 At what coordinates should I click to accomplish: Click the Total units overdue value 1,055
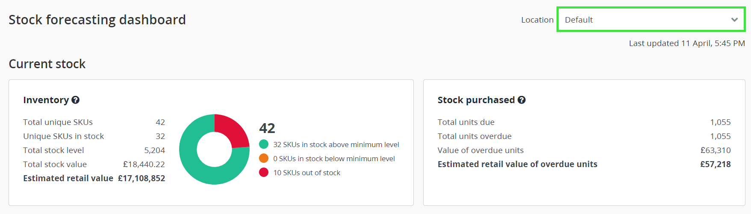click(720, 136)
